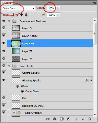Click the Fill percentage input field
98x123 pixels.
[52, 15]
